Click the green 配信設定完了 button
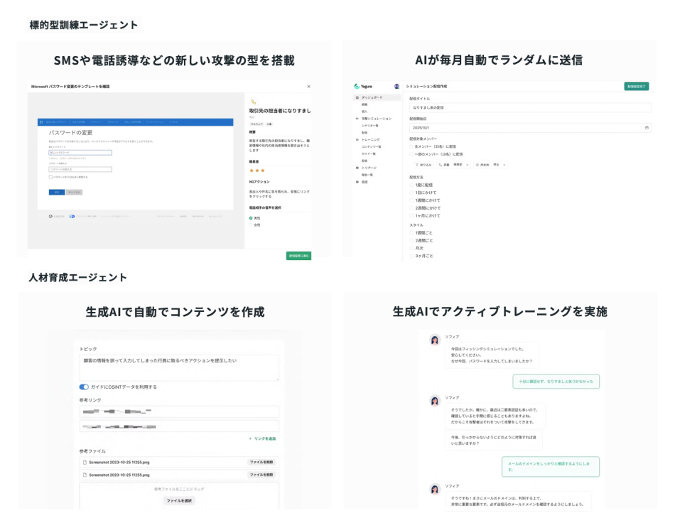This screenshot has width=675, height=523. point(638,86)
